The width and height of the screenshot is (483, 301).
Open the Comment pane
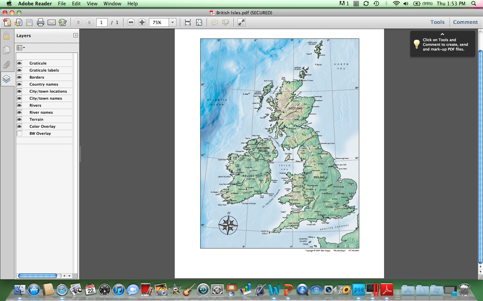(465, 22)
